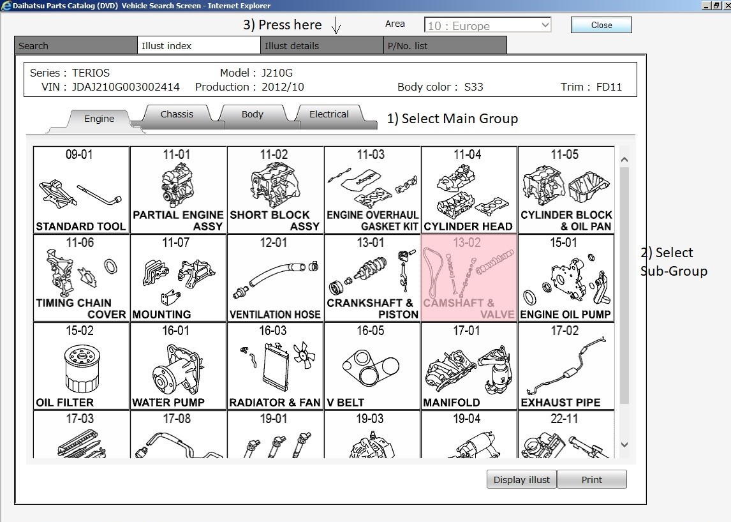The image size is (731, 522).
Task: Click the Print button
Action: (x=591, y=479)
